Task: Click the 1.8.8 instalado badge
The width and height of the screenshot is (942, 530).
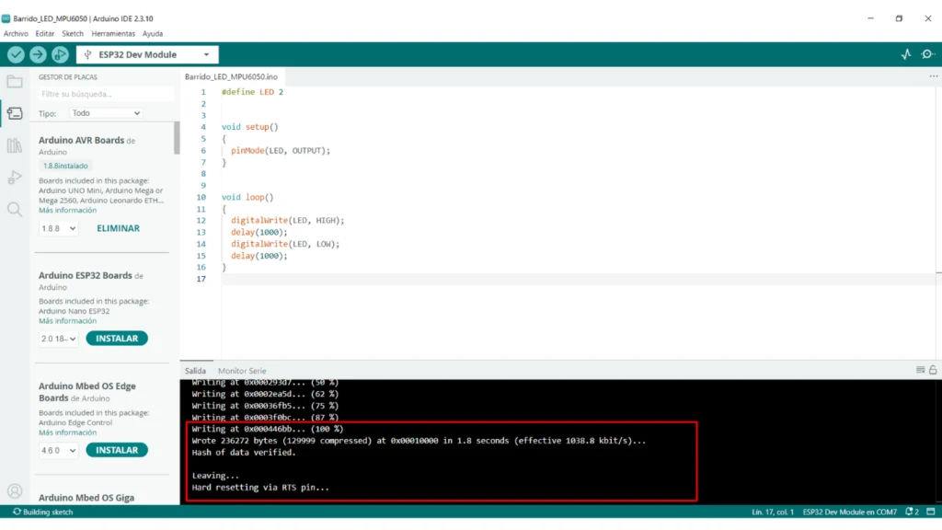Action: tap(65, 166)
